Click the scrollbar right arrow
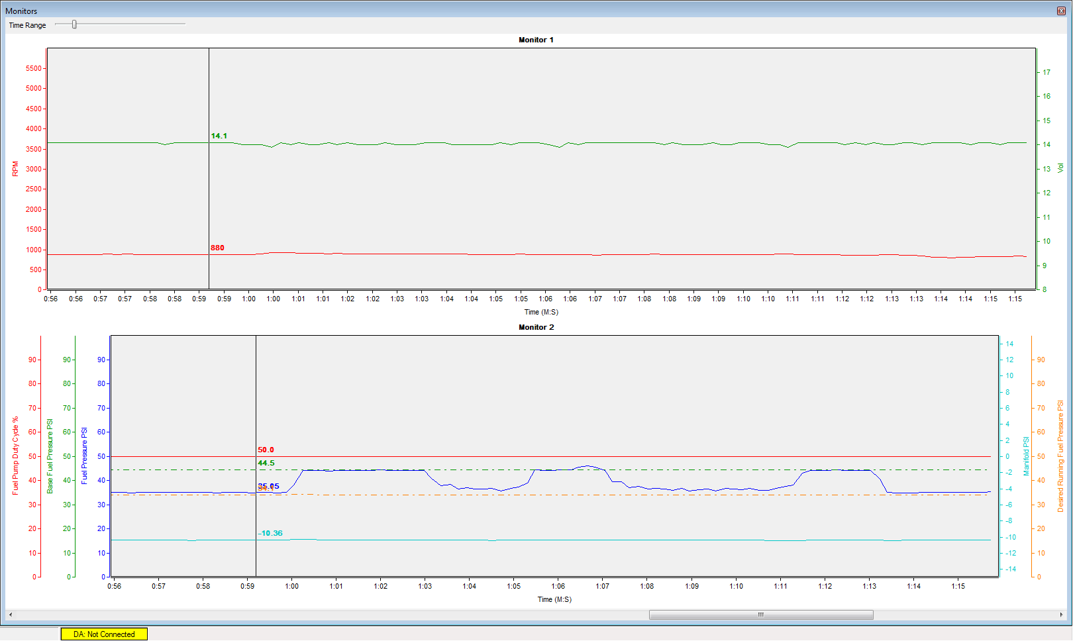 point(1062,615)
